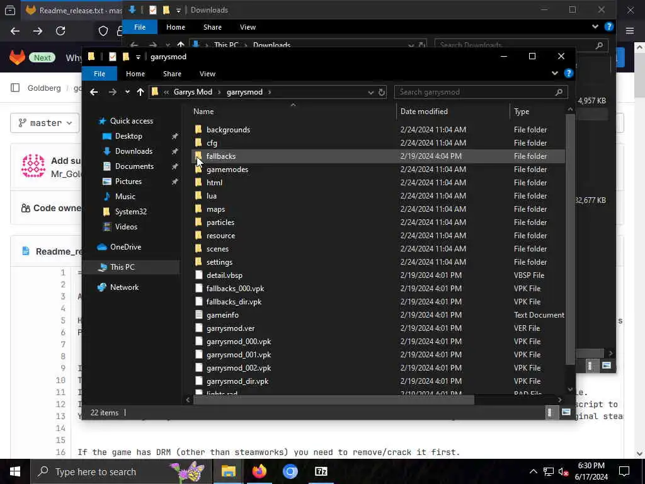Click the Goldberg breadcrumb link in GitLab

click(x=44, y=88)
